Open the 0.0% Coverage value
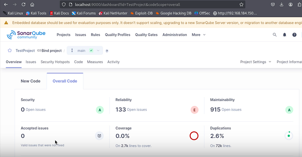The width and height of the screenshot is (302, 157). 123,136
